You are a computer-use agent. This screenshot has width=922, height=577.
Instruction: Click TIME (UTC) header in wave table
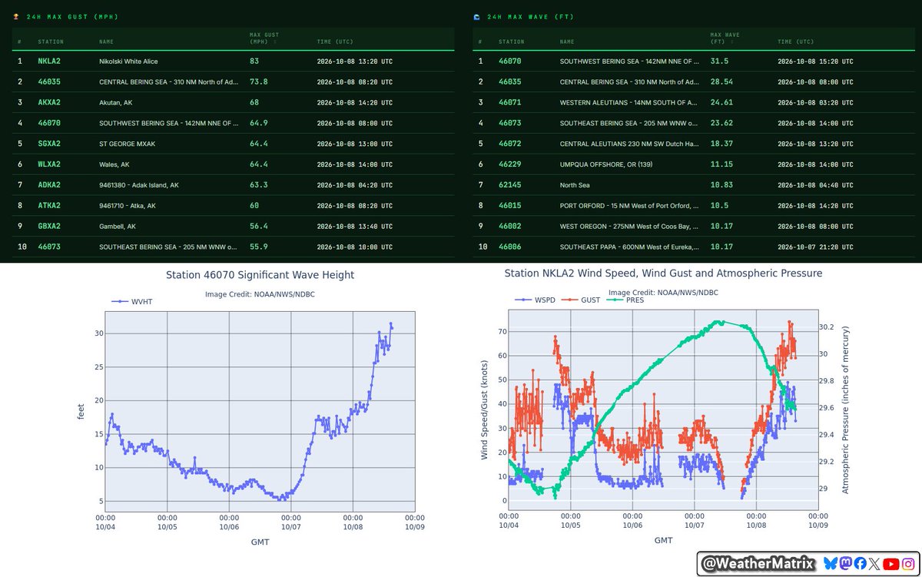point(796,42)
